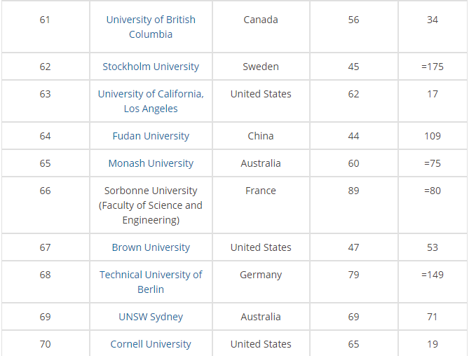
Task: Open UNSW Sydney link
Action: click(151, 317)
